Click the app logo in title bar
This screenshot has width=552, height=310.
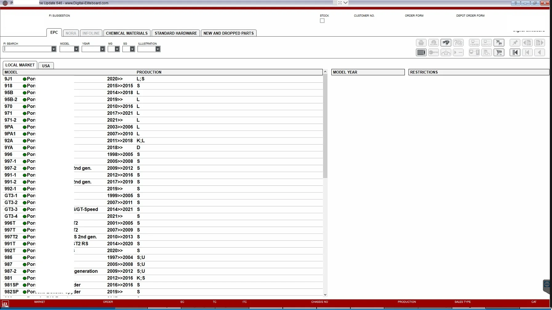coord(5,3)
